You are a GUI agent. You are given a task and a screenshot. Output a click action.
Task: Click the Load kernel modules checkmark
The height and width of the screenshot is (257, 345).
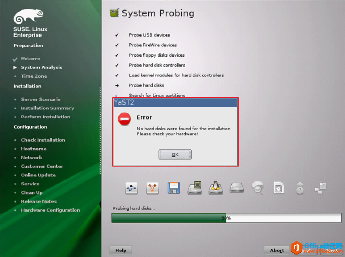point(117,75)
